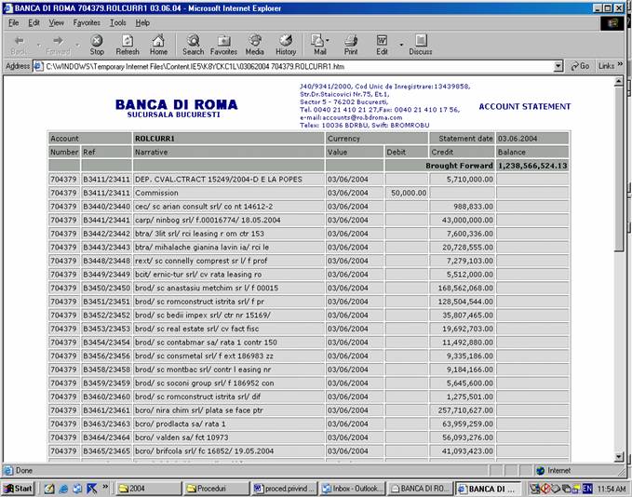Switch to Inbox - Outlook taskbar button
Viewport: 632px width, 497px height.
(x=353, y=489)
